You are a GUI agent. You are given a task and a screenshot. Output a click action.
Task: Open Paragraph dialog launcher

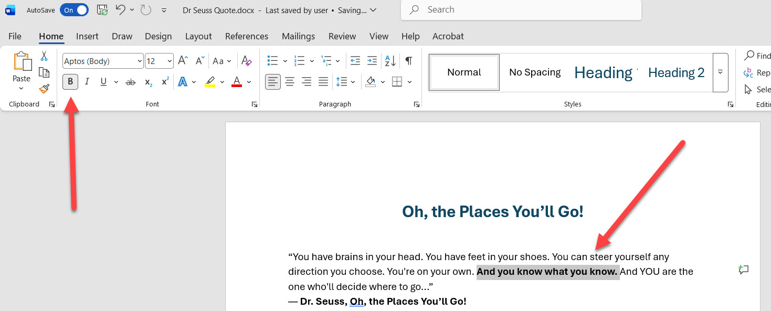(417, 104)
